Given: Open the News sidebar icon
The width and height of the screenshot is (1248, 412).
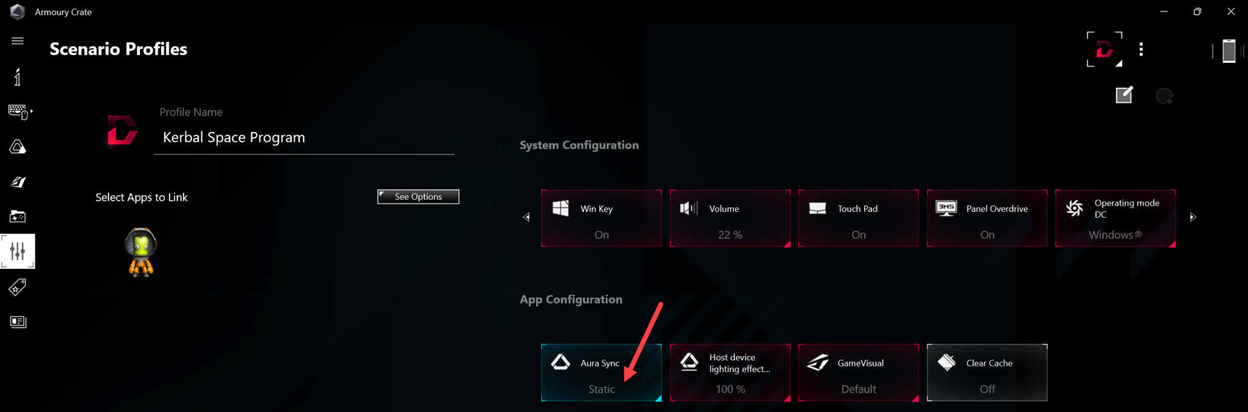Looking at the screenshot, I should tap(18, 321).
